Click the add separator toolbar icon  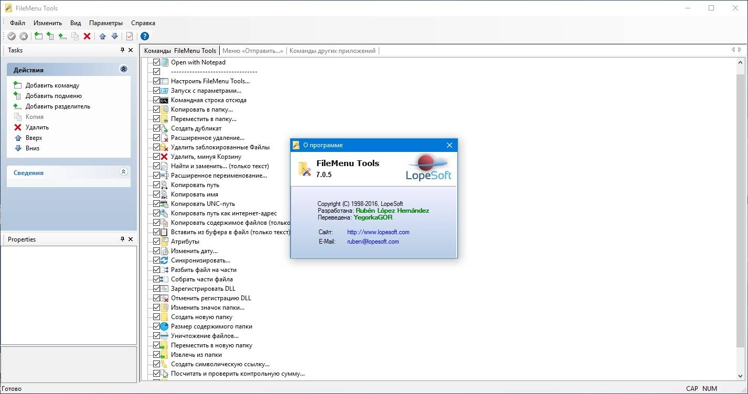coord(62,36)
